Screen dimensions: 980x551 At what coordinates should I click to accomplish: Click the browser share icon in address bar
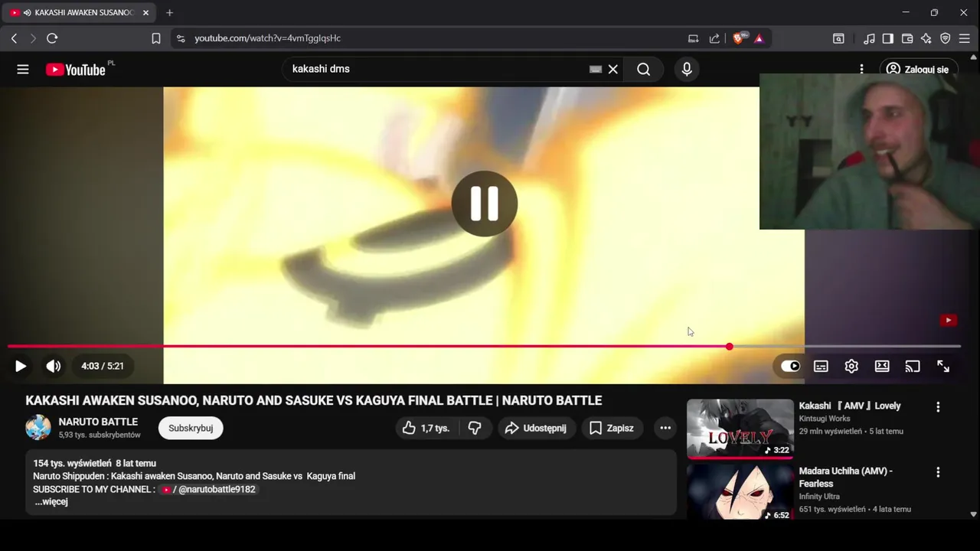tap(714, 38)
